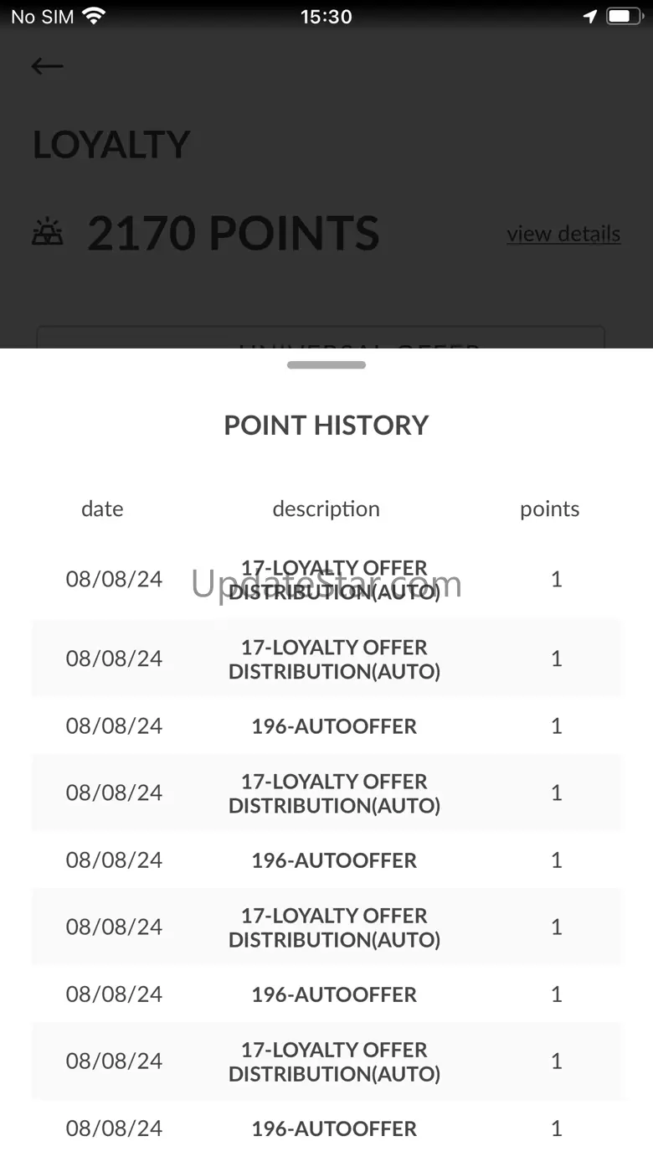
Task: Tap the Point History sheet grabber handle
Action: [x=326, y=365]
